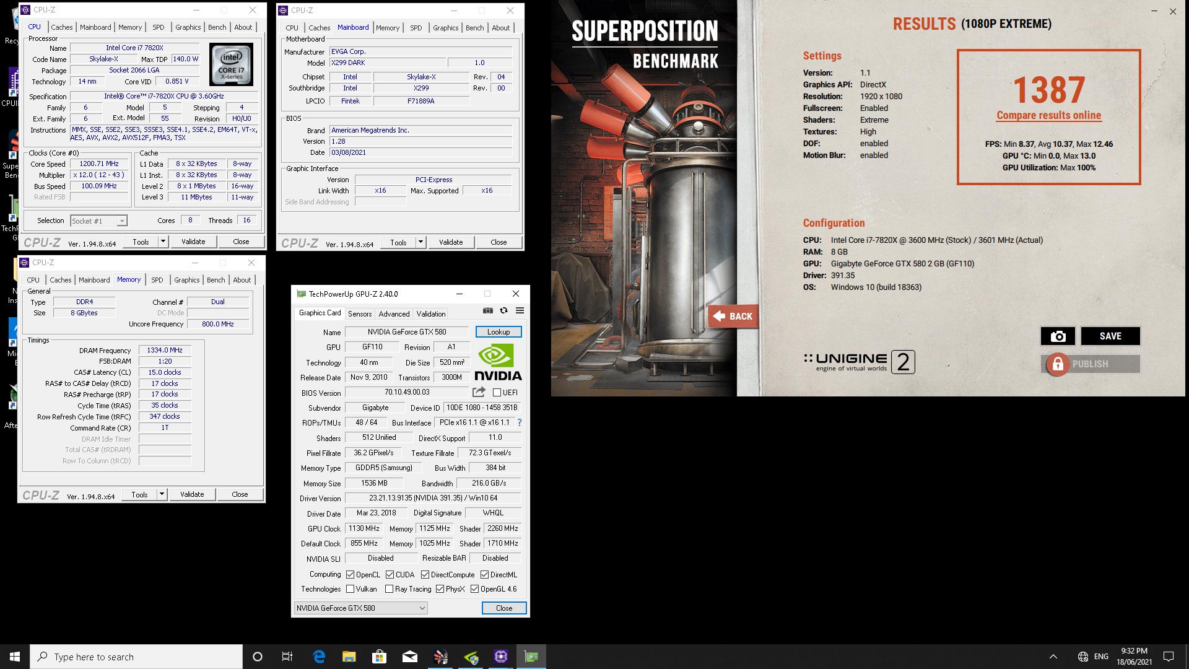Switch to the Superposition app on the taskbar
Screen dimensions: 1189x669
tap(441, 657)
